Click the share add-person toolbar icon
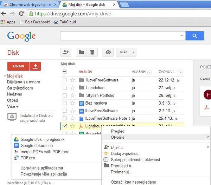Image resolution: width=211 pixels, height=185 pixels. click(66, 52)
